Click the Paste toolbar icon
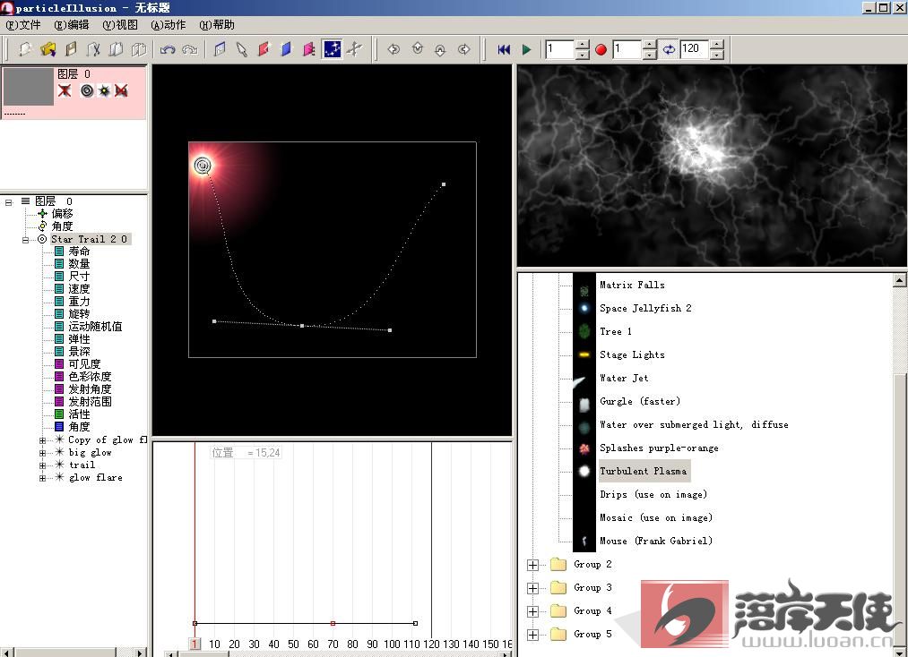This screenshot has height=657, width=908. click(138, 50)
